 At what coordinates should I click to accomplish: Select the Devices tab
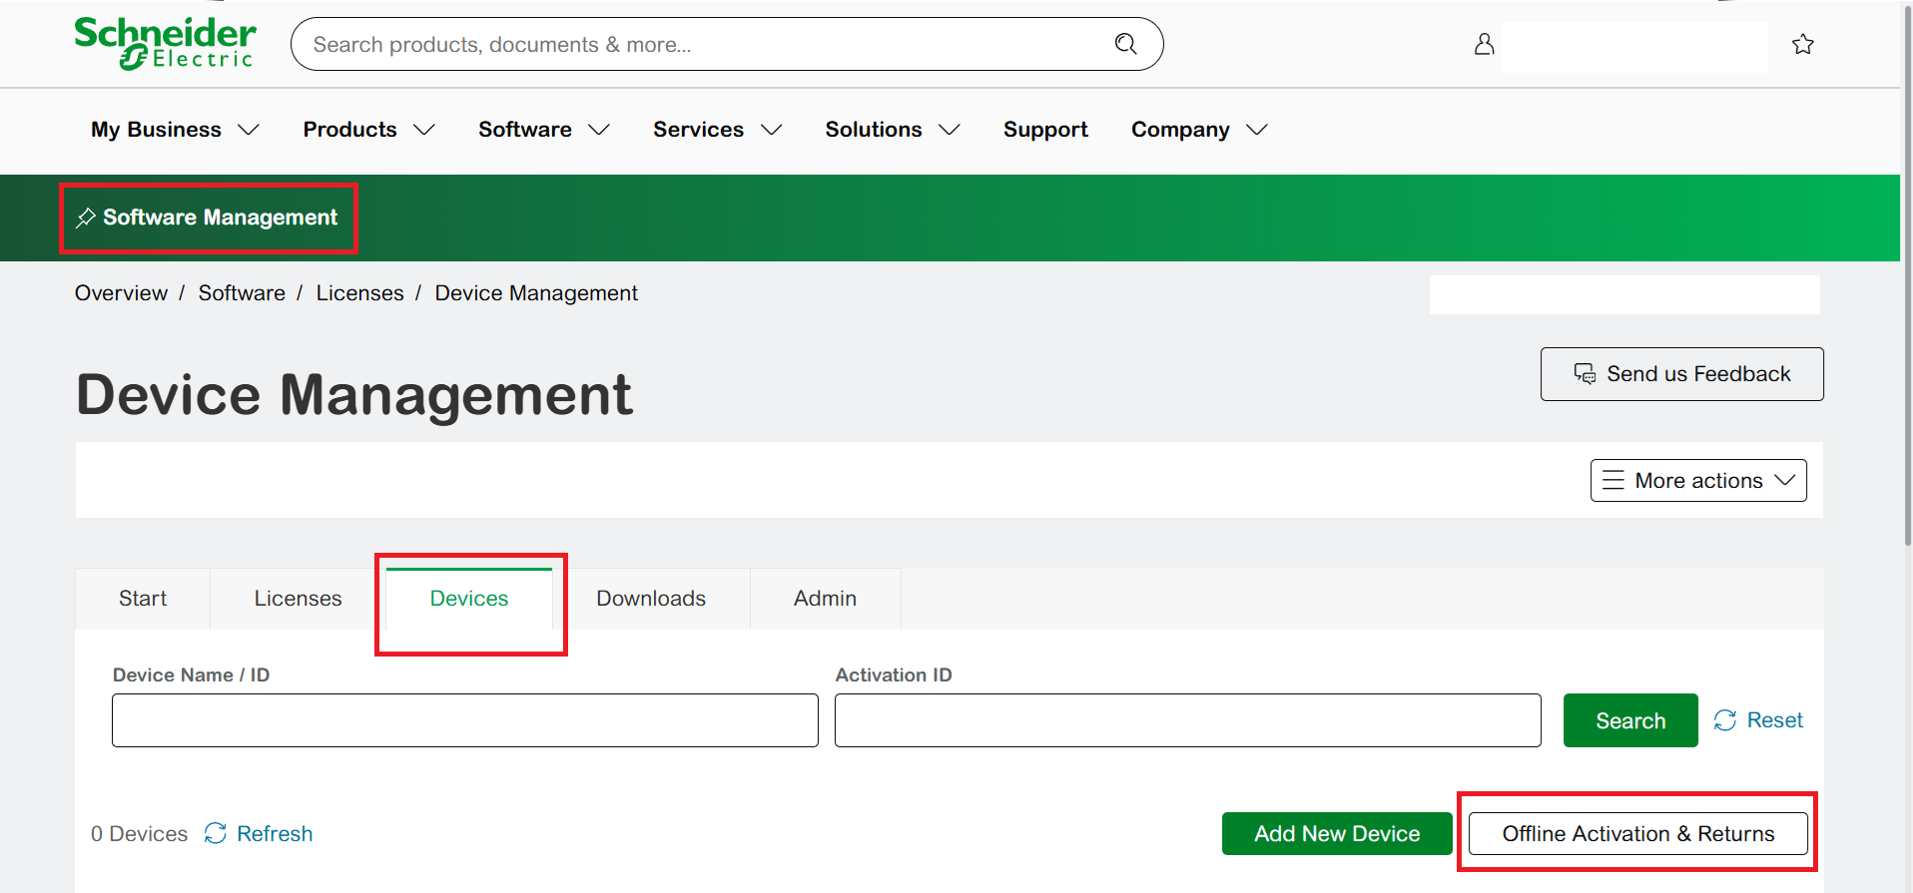click(x=469, y=599)
